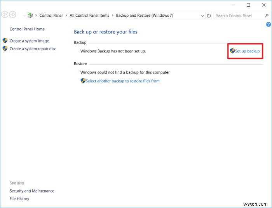Open File History link

pos(19,199)
